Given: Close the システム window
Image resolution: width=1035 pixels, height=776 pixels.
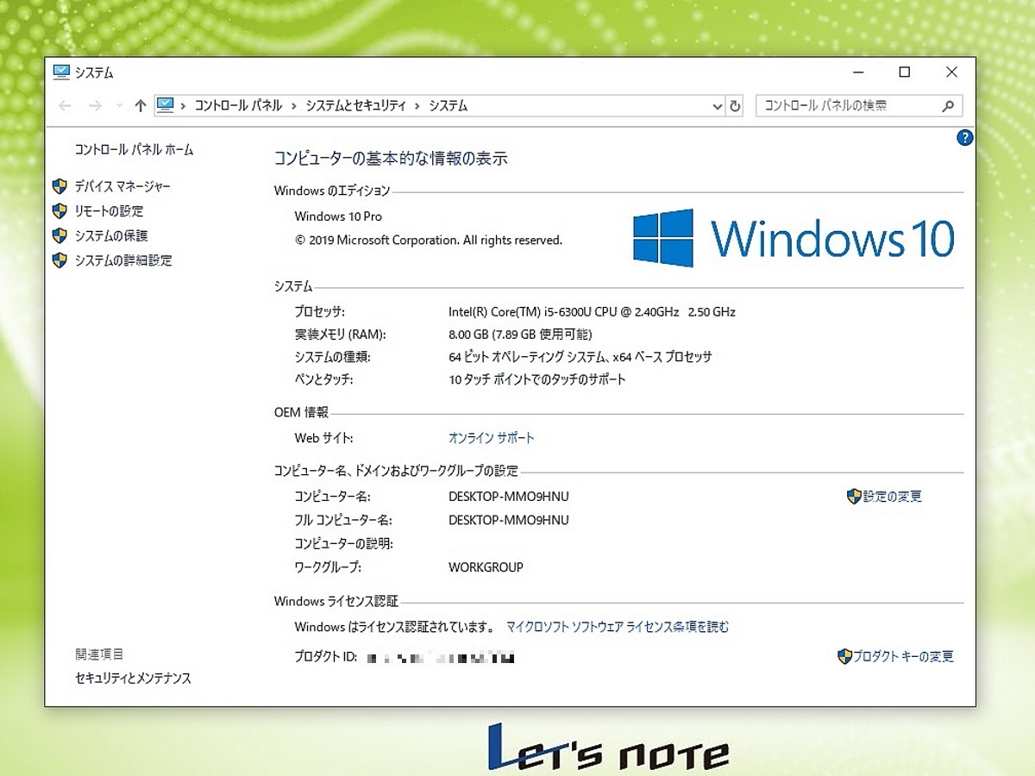Looking at the screenshot, I should click(951, 72).
